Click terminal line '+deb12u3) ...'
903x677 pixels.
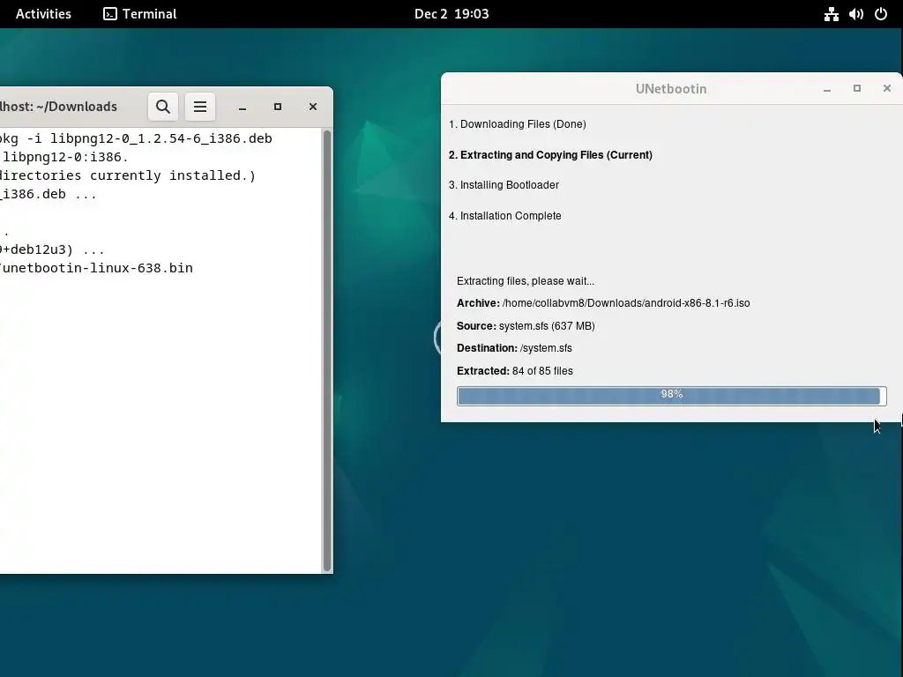pos(52,249)
